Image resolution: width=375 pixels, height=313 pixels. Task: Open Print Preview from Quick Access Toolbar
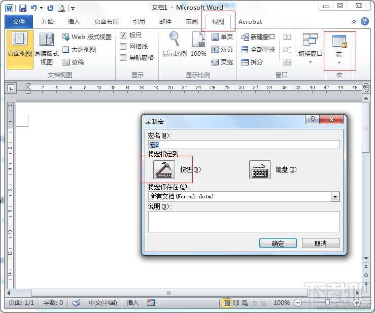61,8
